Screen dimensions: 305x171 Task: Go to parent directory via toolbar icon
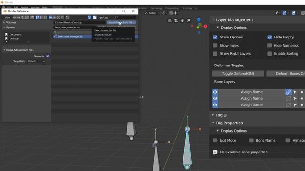[23, 18]
